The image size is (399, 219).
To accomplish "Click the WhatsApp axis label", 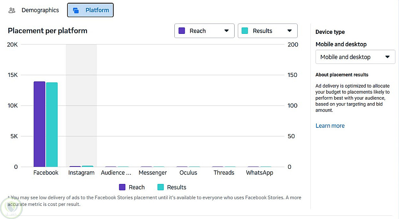I will pos(259,173).
